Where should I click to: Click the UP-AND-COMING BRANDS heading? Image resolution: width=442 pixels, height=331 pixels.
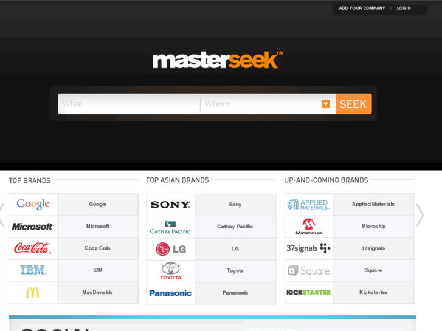(326, 180)
